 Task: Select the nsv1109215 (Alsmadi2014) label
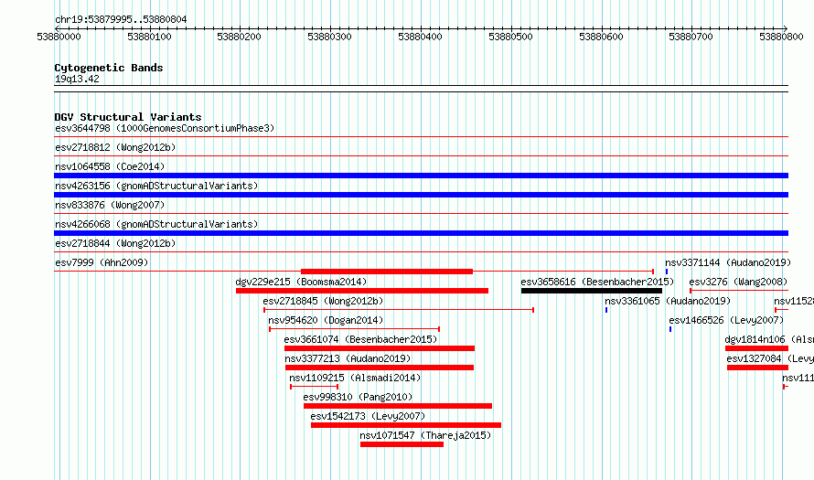pyautogui.click(x=355, y=378)
